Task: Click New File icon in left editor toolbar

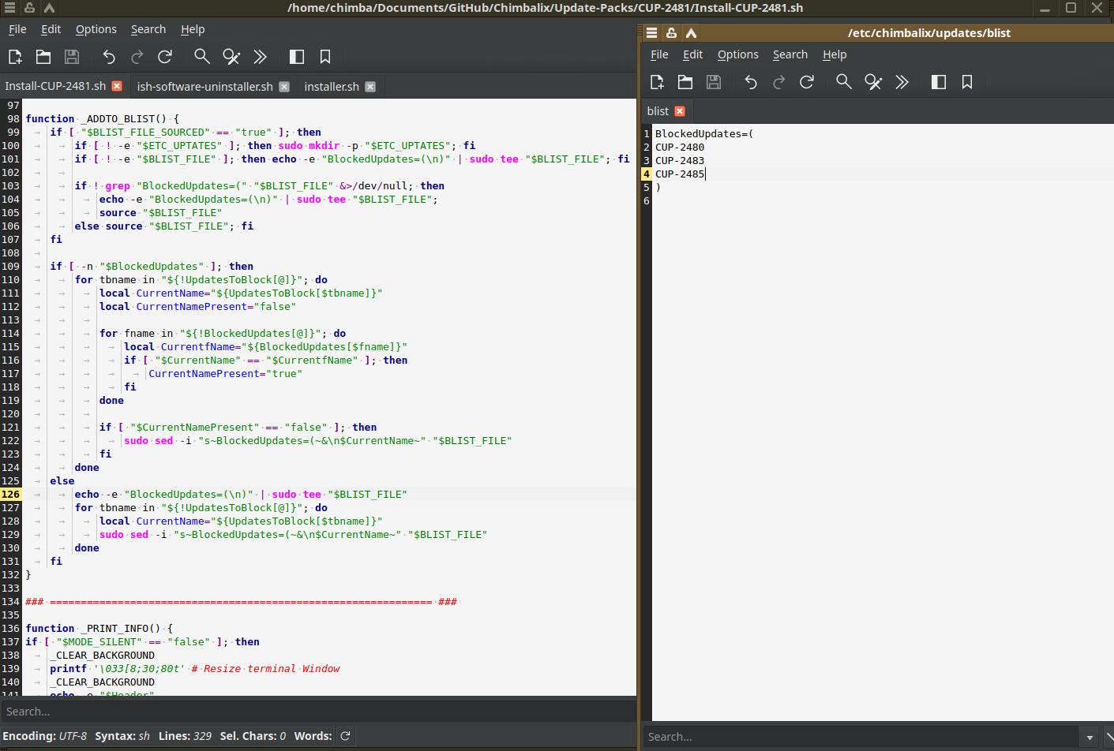Action: tap(15, 57)
